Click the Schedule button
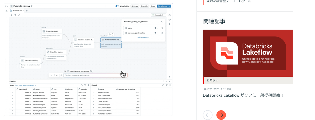The height and width of the screenshot is (120, 315). click(x=144, y=6)
